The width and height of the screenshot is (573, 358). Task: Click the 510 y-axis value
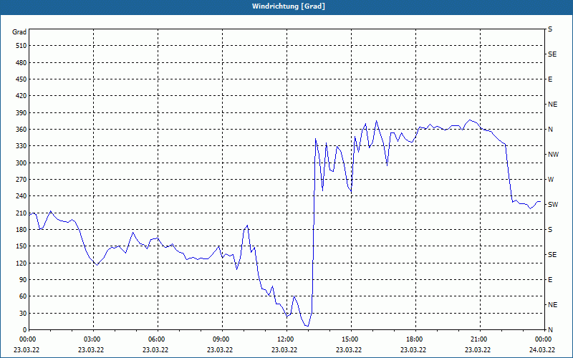(x=21, y=46)
